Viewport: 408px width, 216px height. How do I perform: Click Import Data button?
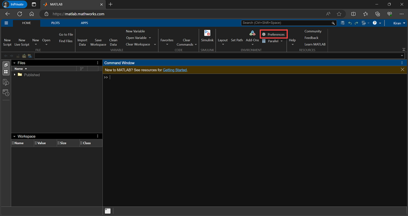82,42
